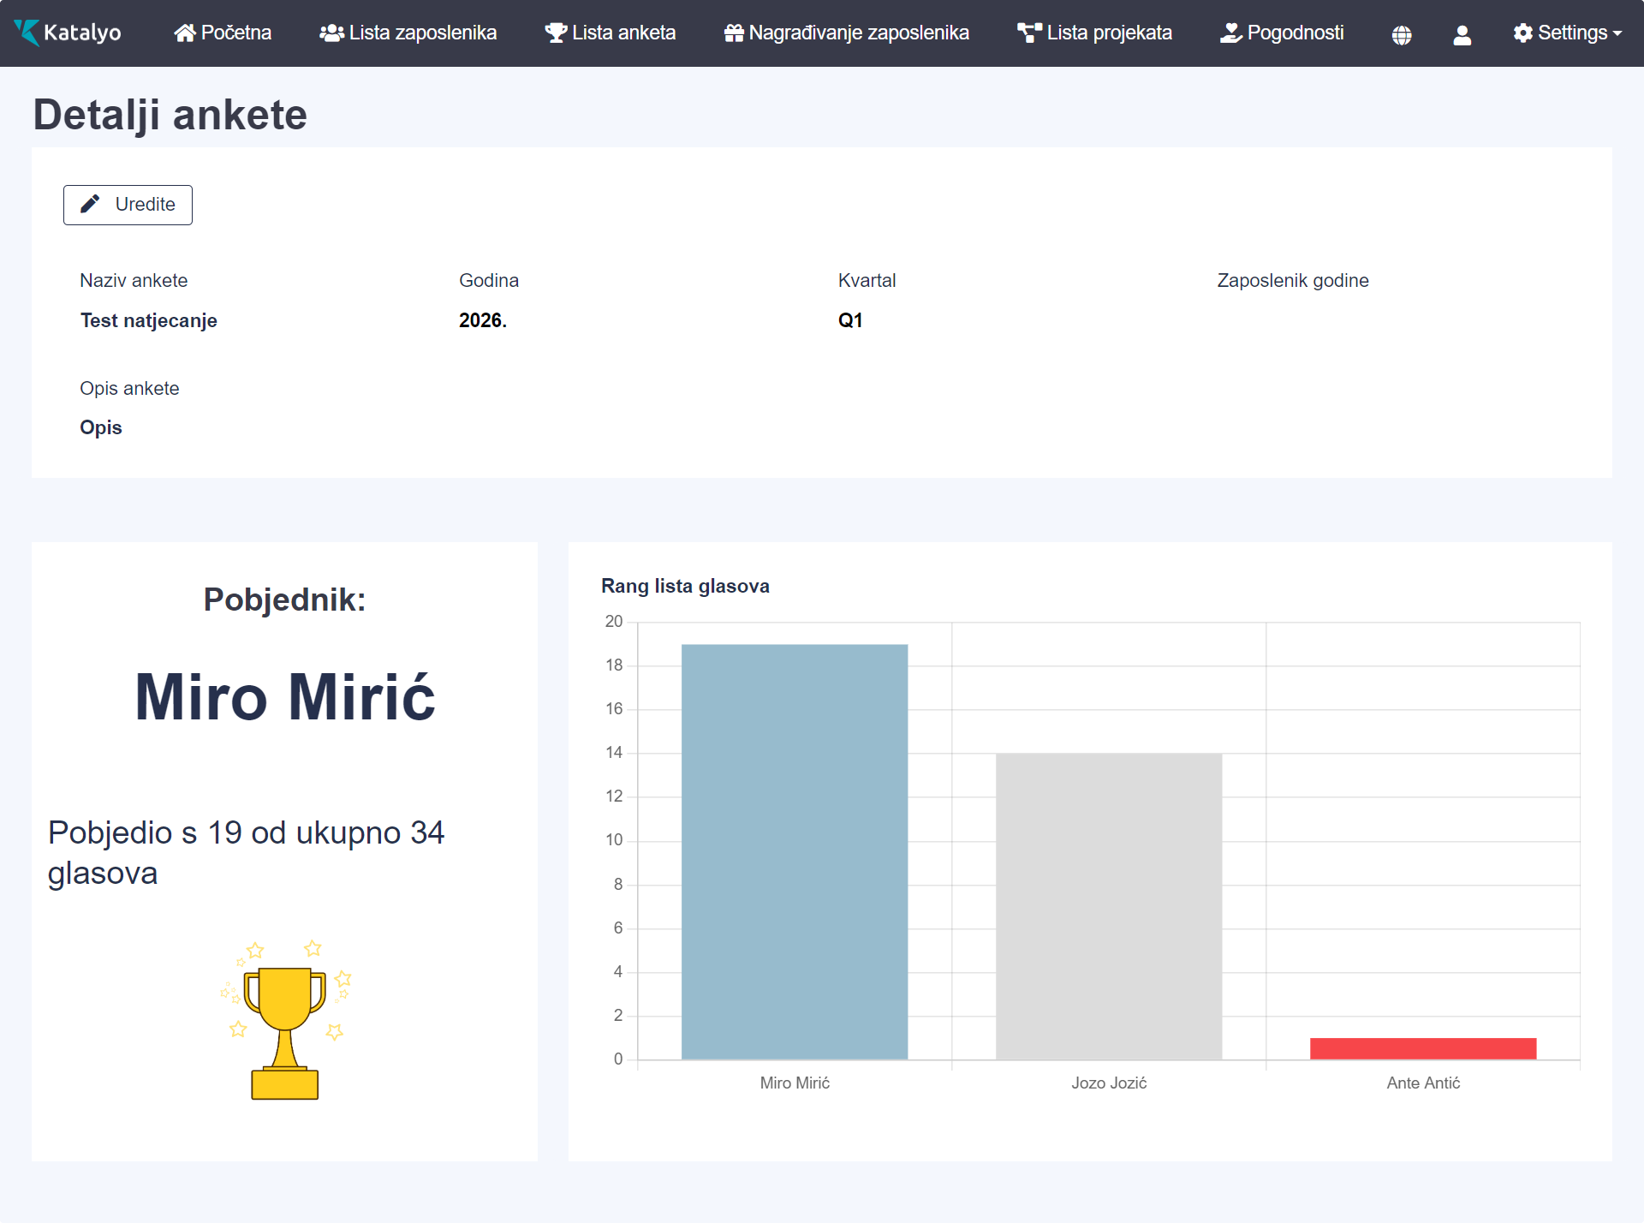Open the user profile icon menu
Viewport: 1644px width, 1223px height.
(x=1462, y=34)
